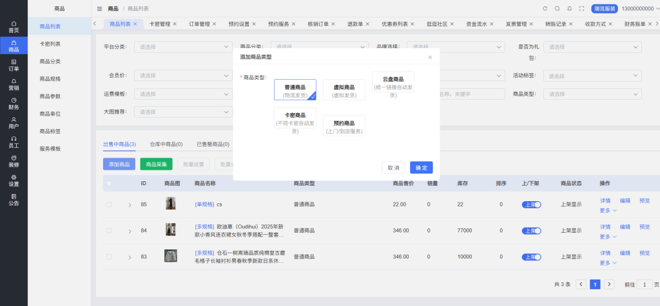Viewport: 660px width, 306px height.
Task: Open the 运费模板 dropdown
Action: coord(183,94)
